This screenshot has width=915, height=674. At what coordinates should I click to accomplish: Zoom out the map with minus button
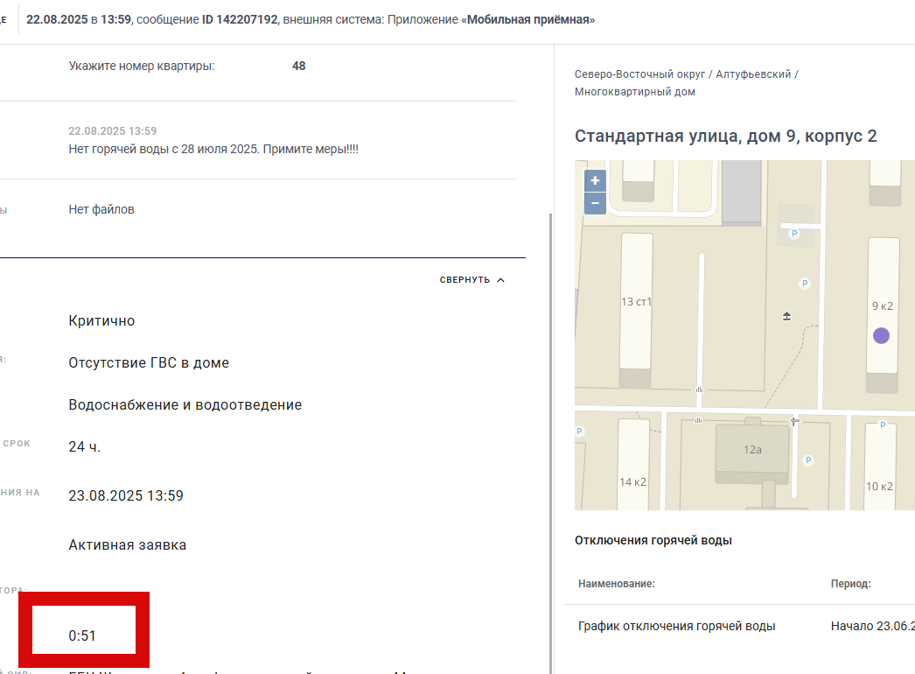(595, 203)
